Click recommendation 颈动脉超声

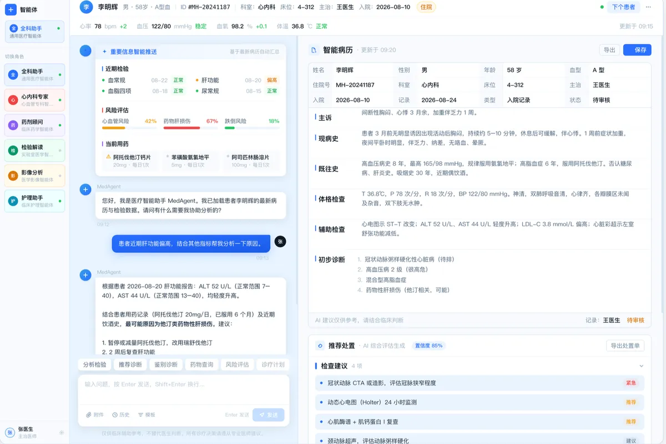480,440
